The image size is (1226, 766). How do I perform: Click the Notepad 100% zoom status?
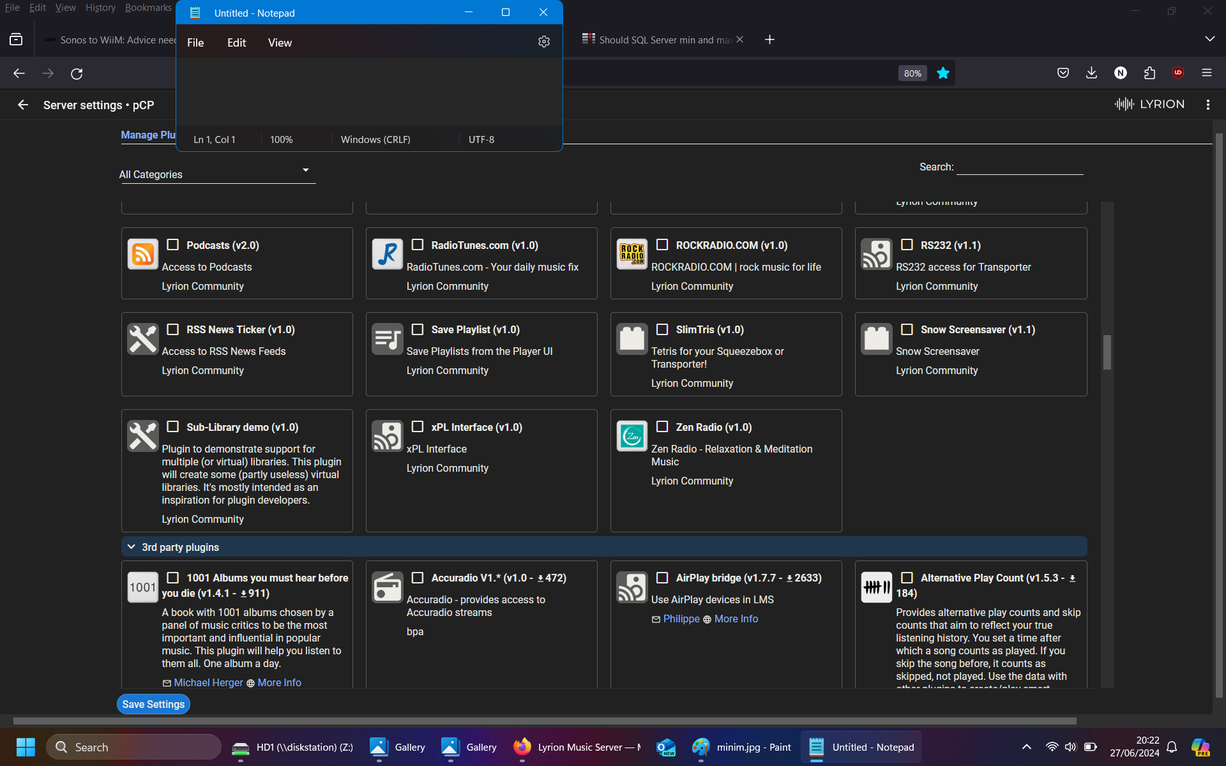[281, 139]
